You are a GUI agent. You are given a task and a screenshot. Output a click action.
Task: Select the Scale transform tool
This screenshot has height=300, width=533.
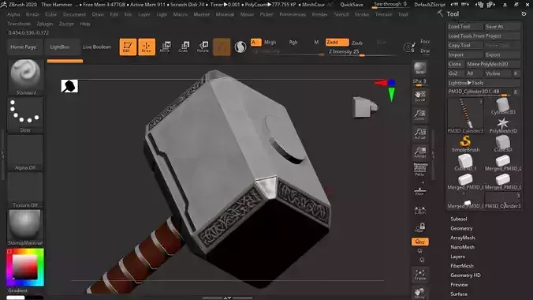pos(184,47)
